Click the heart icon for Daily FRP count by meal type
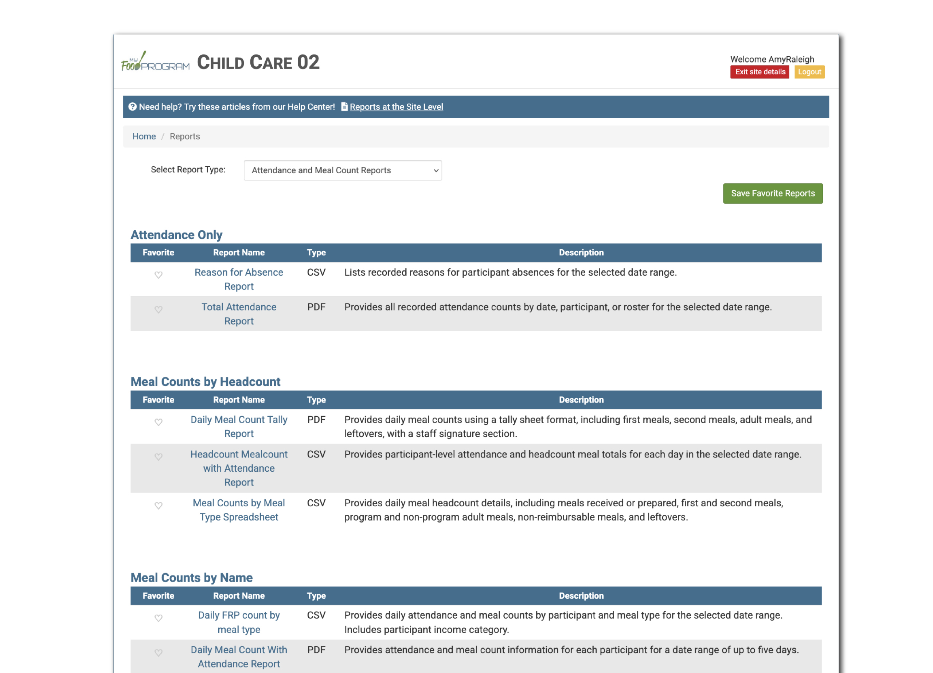Viewport: 933px width, 673px height. tap(159, 618)
